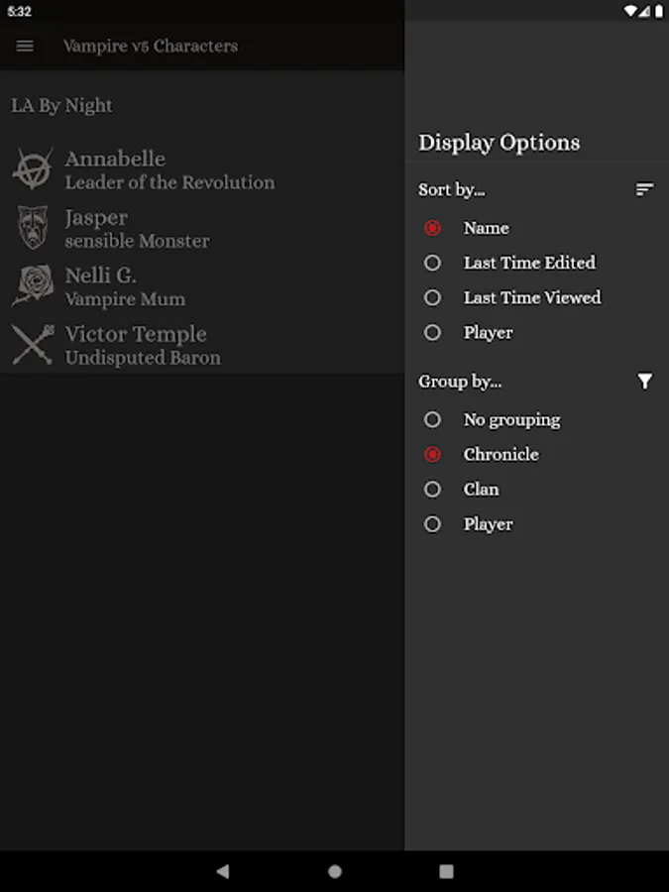The width and height of the screenshot is (669, 892).
Task: Click Nelli G.'s rose clan icon
Action: [33, 286]
